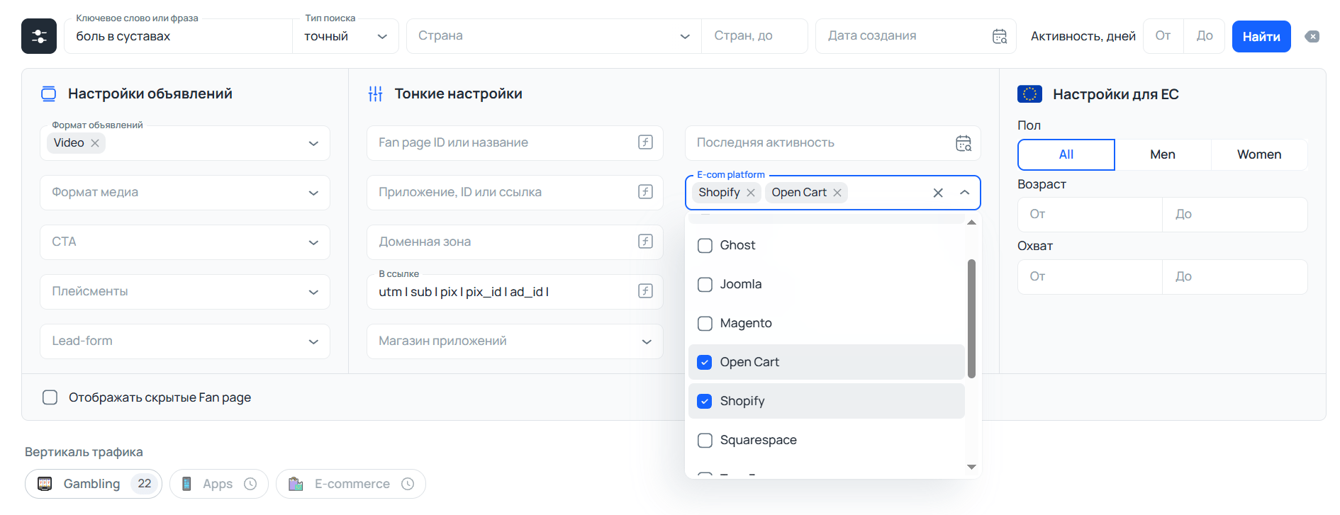This screenshot has height=515, width=1340.
Task: Open the Тип поиска dropdown
Action: click(345, 36)
